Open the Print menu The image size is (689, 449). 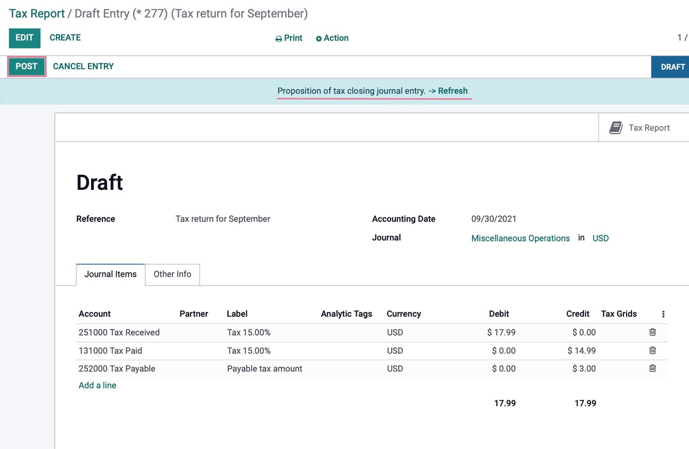point(289,38)
